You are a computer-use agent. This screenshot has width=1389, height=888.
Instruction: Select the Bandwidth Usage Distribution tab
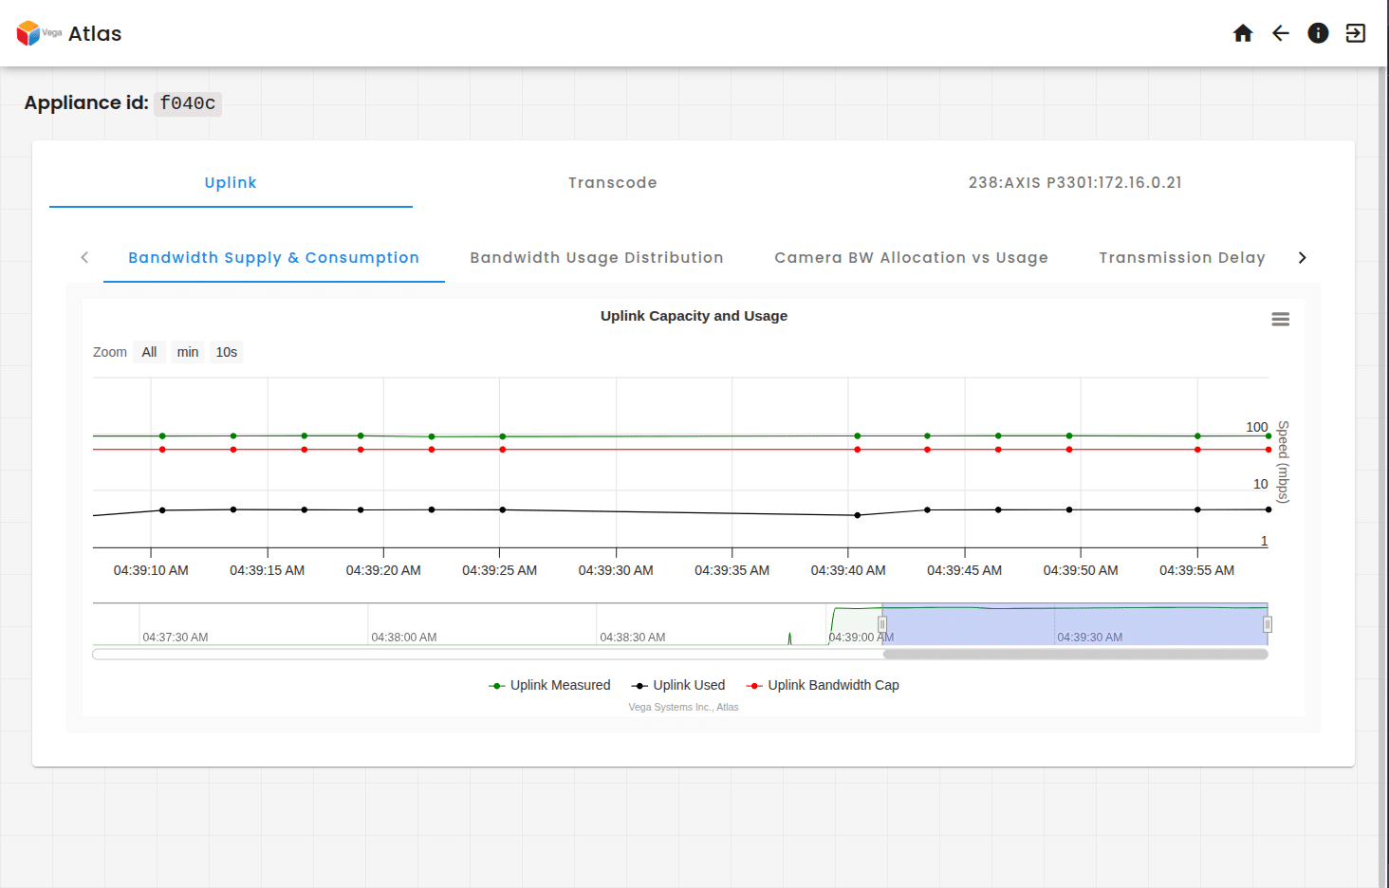596,257
